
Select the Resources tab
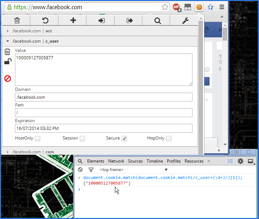pos(194,161)
